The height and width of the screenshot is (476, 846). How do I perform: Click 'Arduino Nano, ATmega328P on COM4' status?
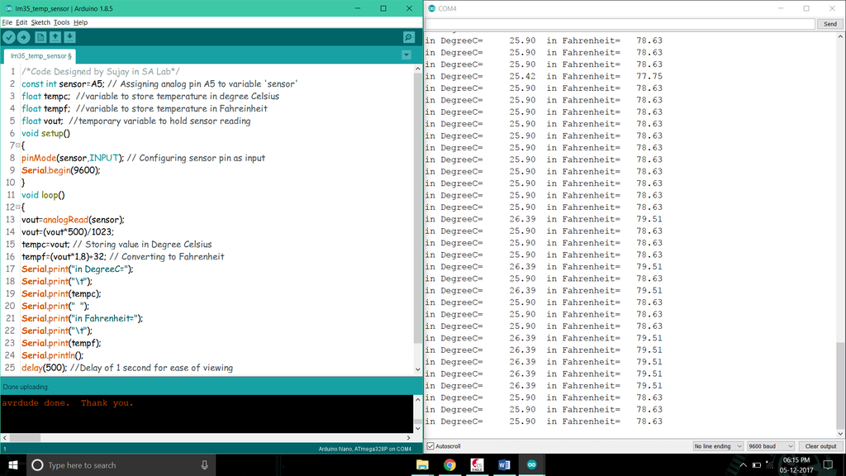click(x=364, y=449)
